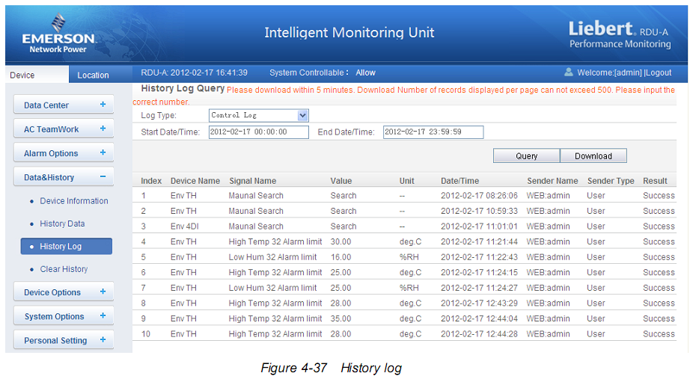Click the user avatar icon near Welcome

pos(569,73)
